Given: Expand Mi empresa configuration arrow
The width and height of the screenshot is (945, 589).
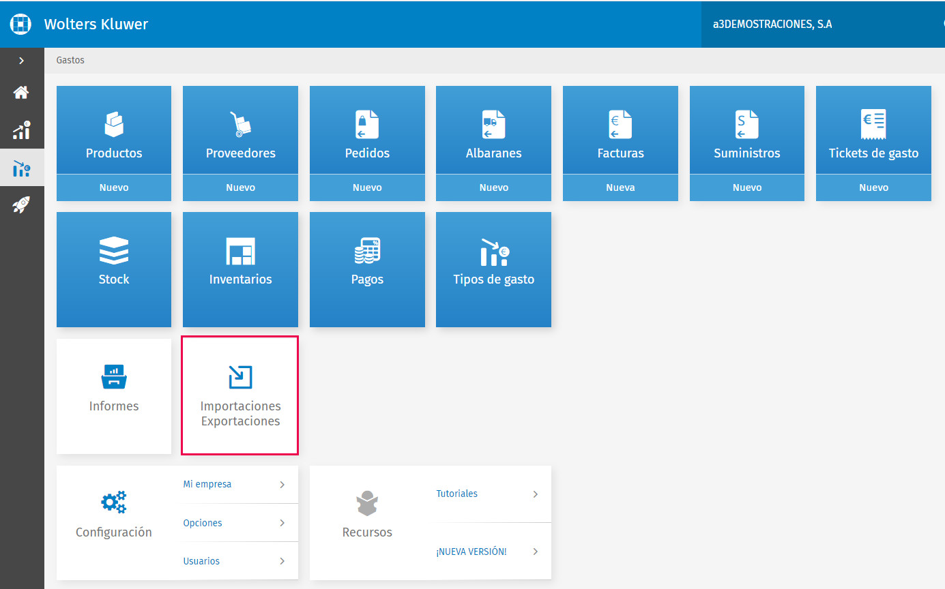Looking at the screenshot, I should pyautogui.click(x=282, y=485).
